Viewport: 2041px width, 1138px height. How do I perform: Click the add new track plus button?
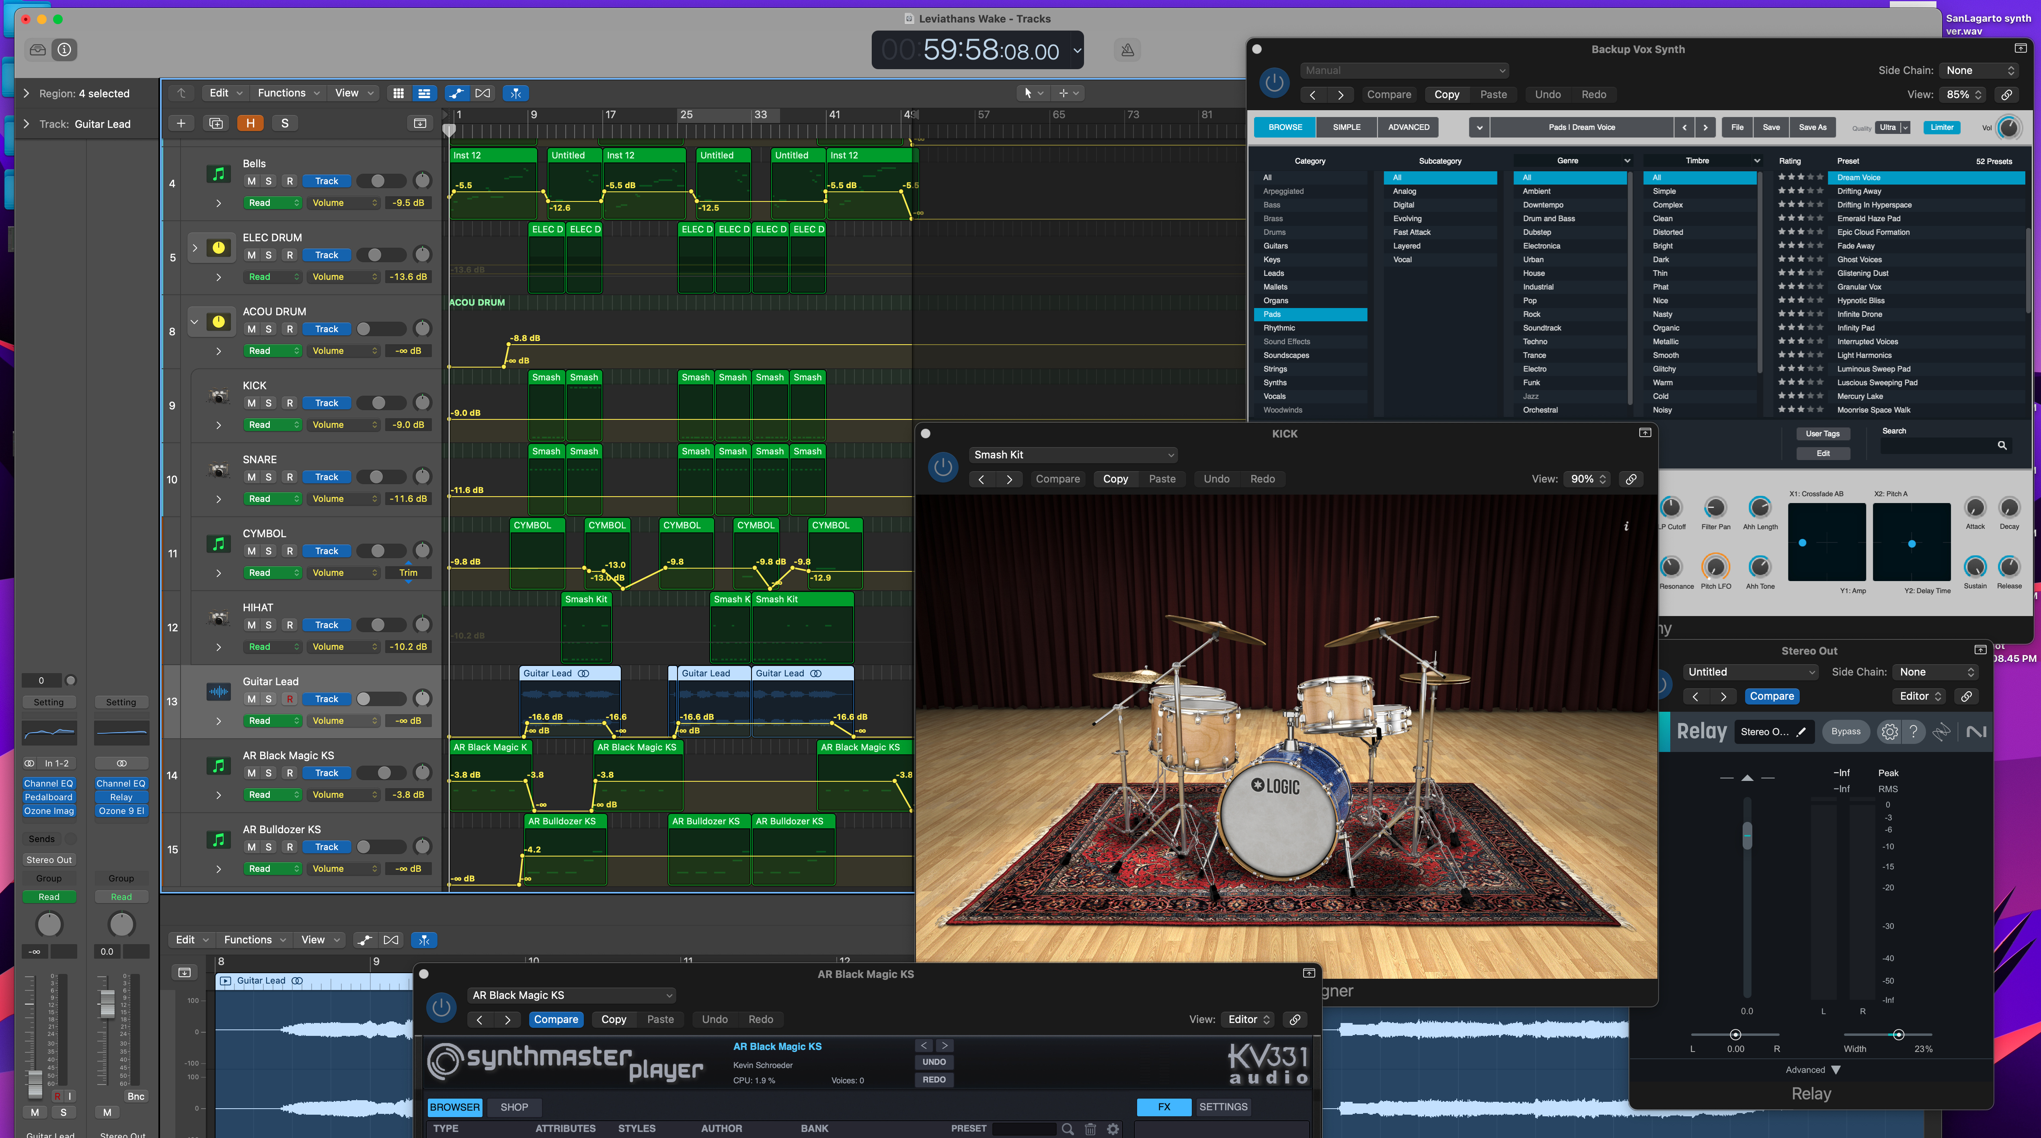tap(181, 123)
